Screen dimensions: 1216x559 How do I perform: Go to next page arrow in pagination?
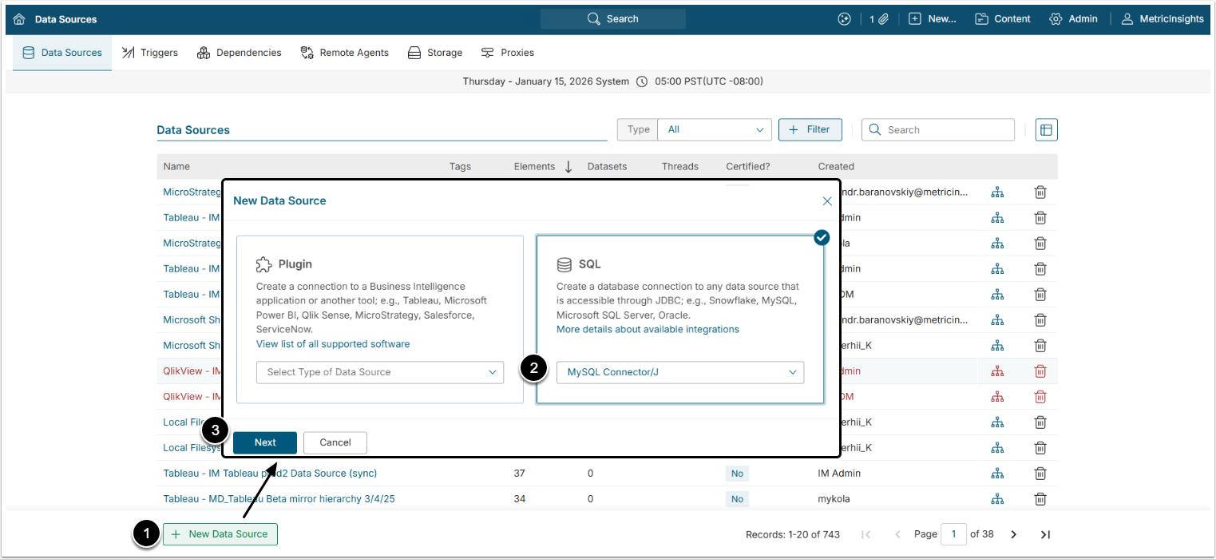pos(1013,534)
